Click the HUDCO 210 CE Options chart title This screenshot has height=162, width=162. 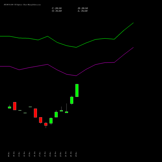[x=22, y=5]
